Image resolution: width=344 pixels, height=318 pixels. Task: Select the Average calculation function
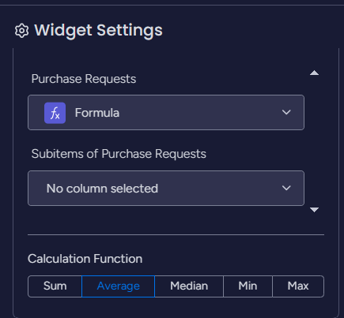click(119, 286)
